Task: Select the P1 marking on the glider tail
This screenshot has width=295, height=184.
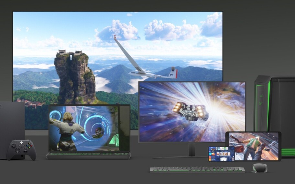Action: pos(171,75)
